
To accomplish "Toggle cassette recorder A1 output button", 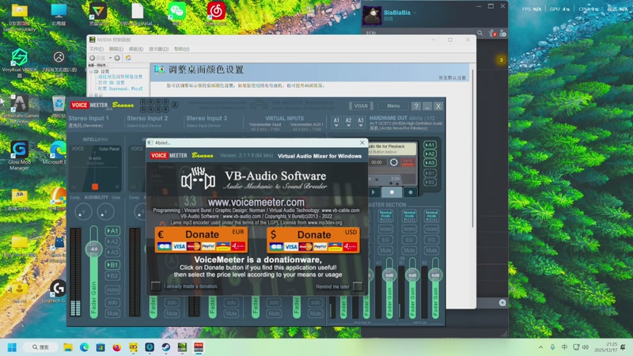I will tap(430, 145).
